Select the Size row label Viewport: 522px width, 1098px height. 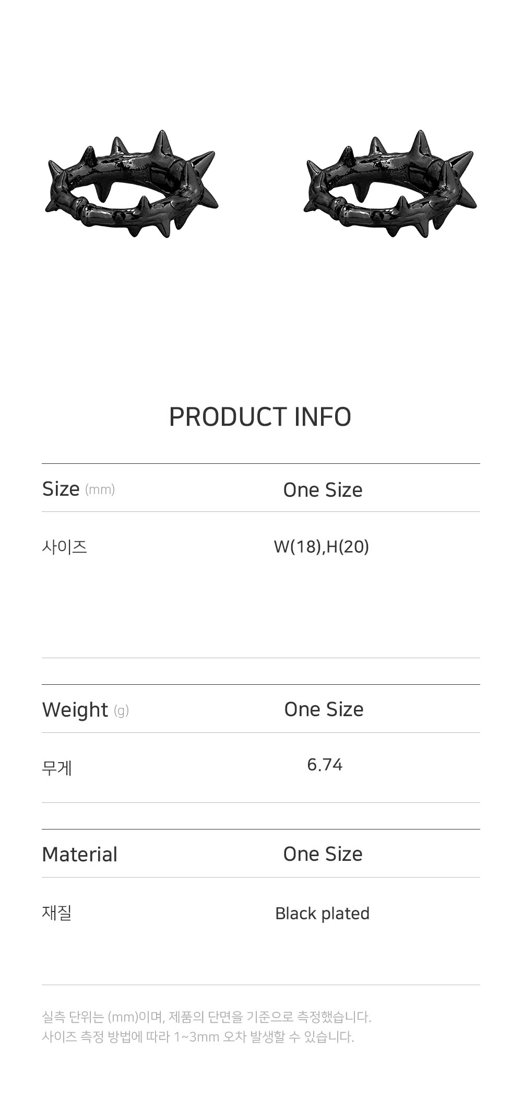tap(61, 489)
